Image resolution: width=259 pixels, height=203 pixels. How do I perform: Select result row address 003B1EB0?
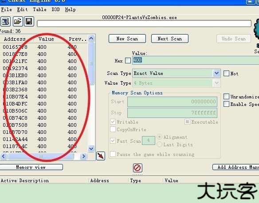44,75
